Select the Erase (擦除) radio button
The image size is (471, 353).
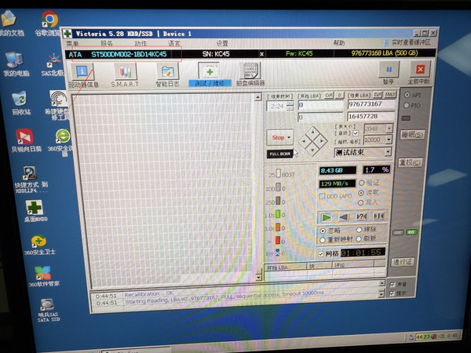[x=359, y=230]
